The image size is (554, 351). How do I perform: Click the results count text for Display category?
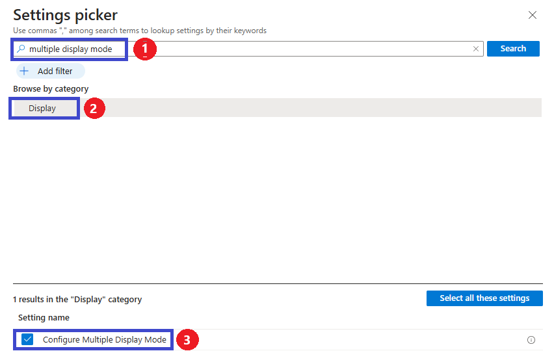(x=77, y=300)
